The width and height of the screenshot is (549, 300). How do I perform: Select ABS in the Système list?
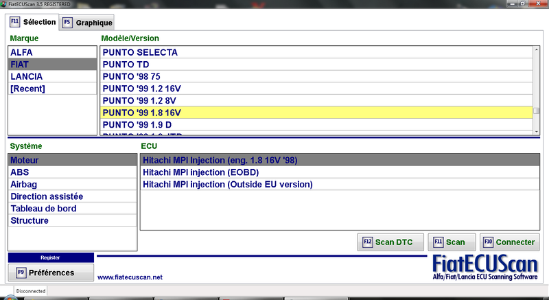click(73, 172)
